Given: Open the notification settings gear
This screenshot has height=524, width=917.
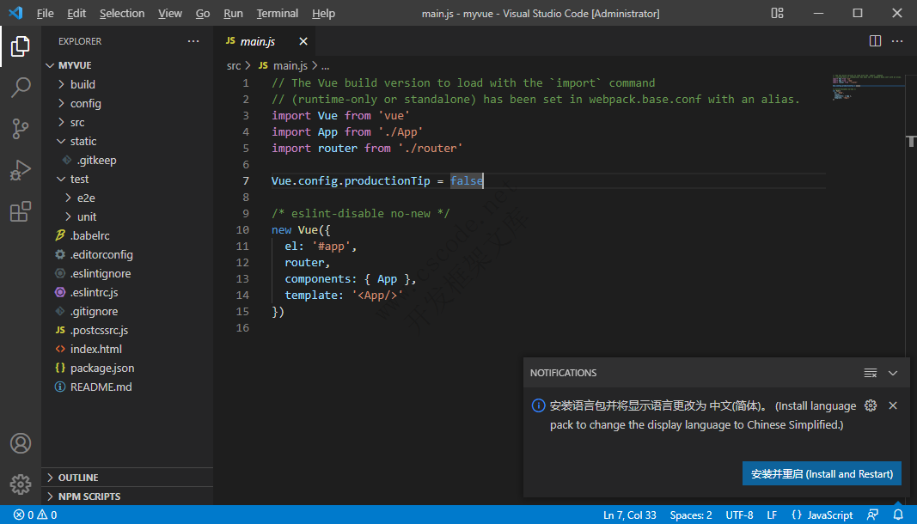Looking at the screenshot, I should 871,405.
